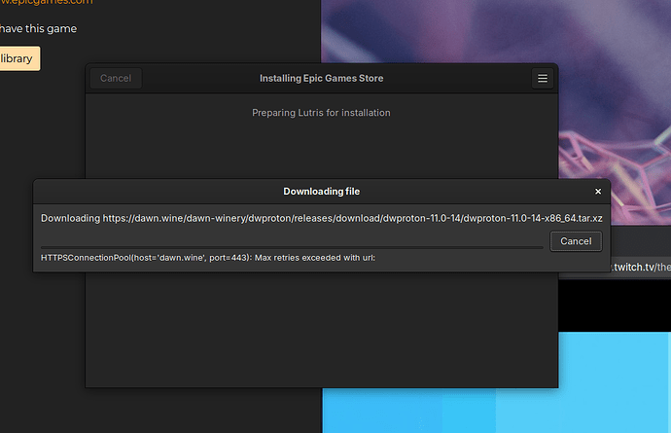
Task: Click the greyed Cancel button in the installer header
Action: 116,79
